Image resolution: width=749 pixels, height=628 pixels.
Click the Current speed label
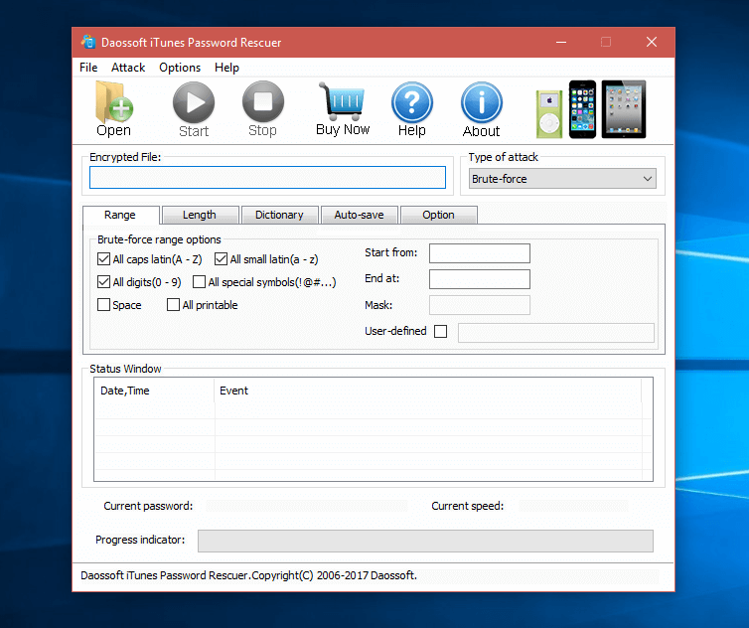(x=468, y=506)
